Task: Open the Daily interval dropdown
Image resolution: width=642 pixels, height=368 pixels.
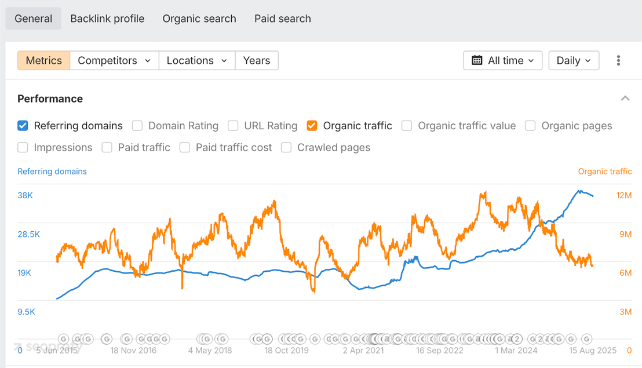Action: coord(574,60)
